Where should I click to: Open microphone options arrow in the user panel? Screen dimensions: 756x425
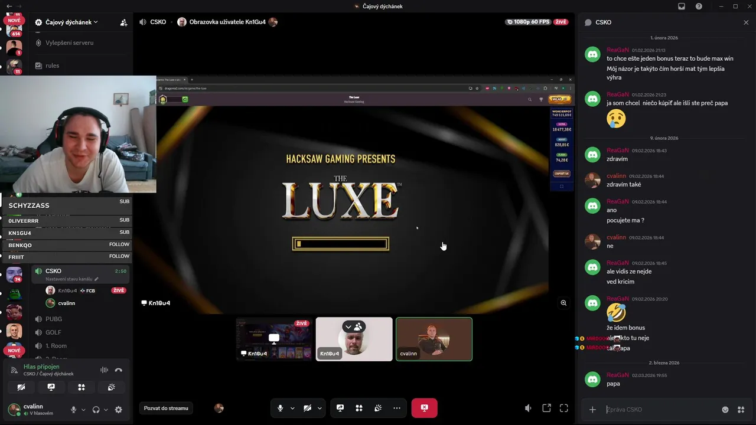(83, 410)
